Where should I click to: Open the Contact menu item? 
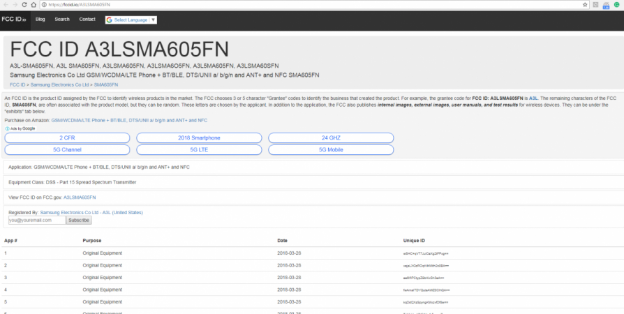coord(87,19)
